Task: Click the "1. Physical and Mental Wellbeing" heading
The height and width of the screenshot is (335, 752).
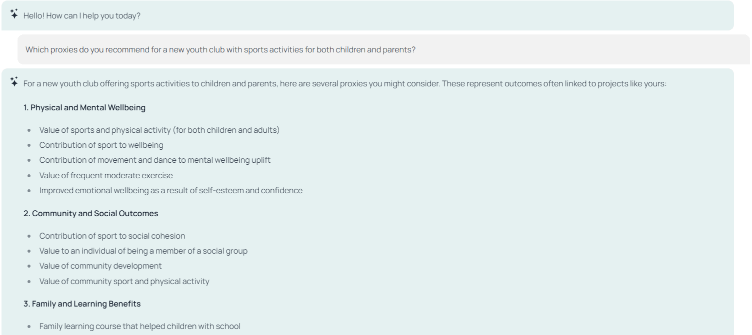Action: (x=84, y=108)
